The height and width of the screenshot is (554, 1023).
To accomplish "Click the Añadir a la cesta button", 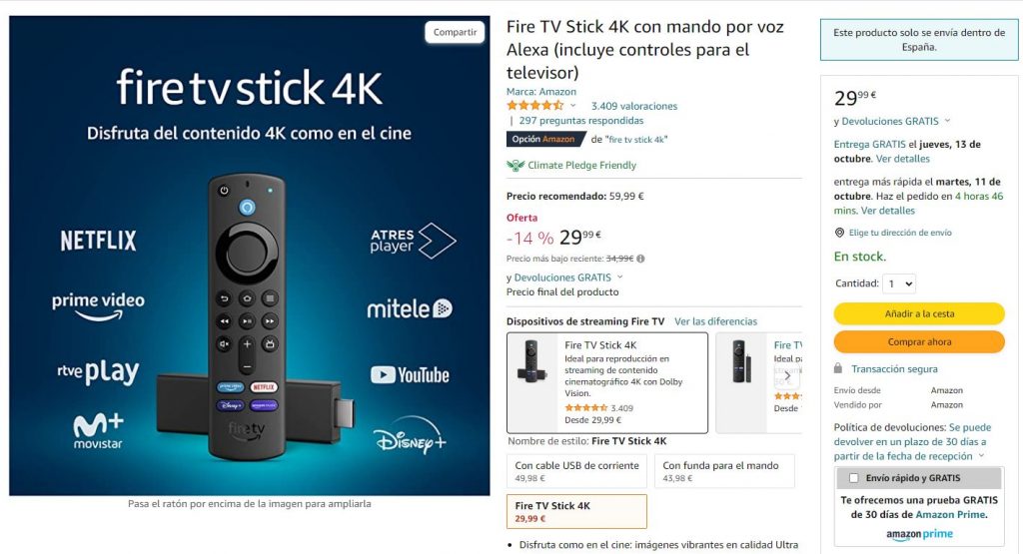I will [x=919, y=313].
